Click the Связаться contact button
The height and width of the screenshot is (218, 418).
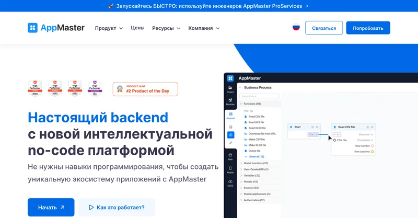click(324, 28)
